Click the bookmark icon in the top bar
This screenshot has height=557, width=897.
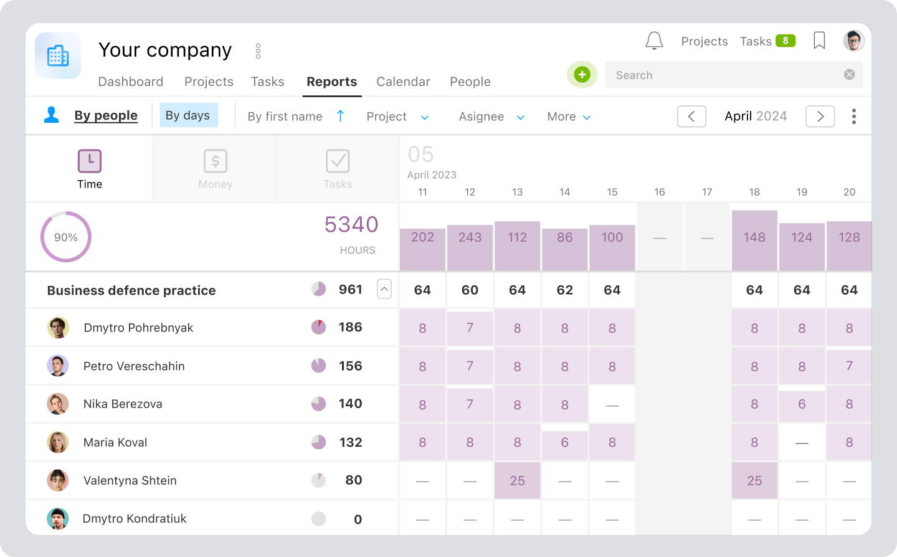(819, 40)
